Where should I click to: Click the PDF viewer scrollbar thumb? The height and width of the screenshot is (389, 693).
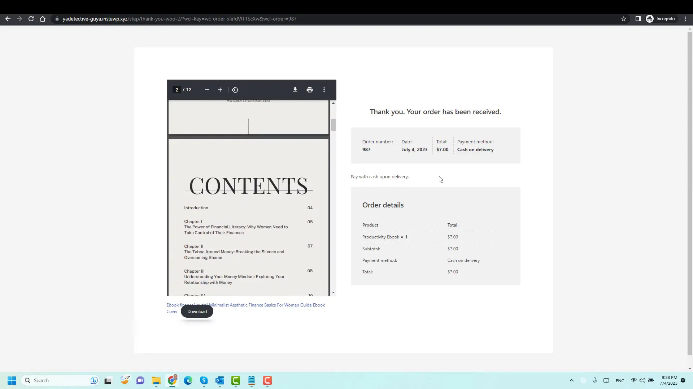(333, 125)
